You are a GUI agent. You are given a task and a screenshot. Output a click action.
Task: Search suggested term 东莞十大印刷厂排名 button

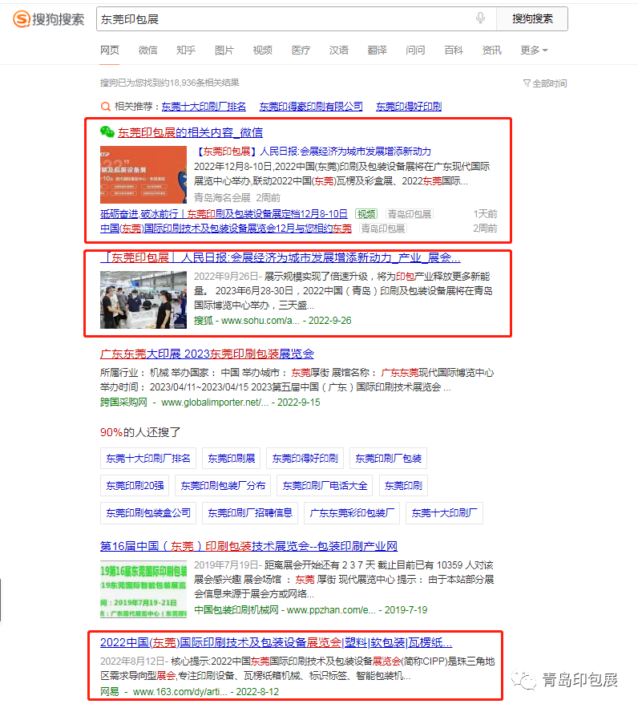[x=148, y=459]
